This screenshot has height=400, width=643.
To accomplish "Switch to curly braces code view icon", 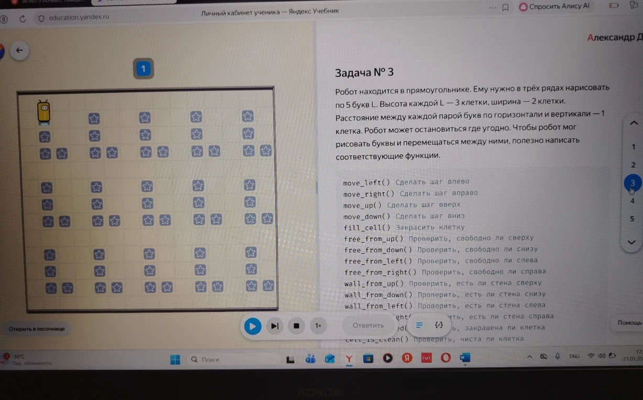I will coord(439,325).
